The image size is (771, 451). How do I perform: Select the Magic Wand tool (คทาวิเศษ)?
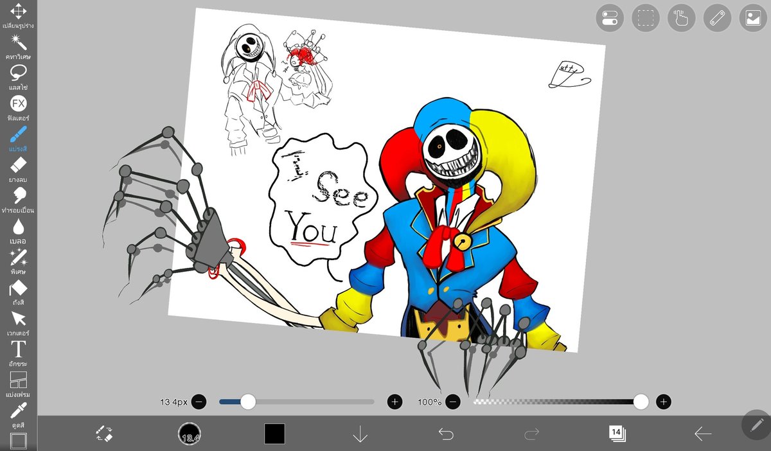(18, 46)
